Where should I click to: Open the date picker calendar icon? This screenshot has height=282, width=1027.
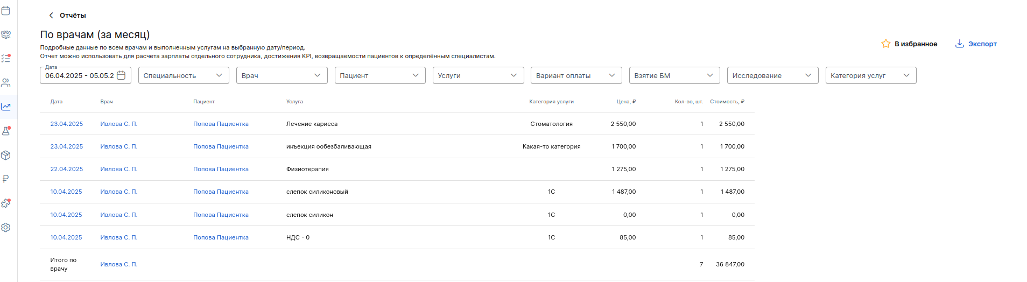[121, 75]
